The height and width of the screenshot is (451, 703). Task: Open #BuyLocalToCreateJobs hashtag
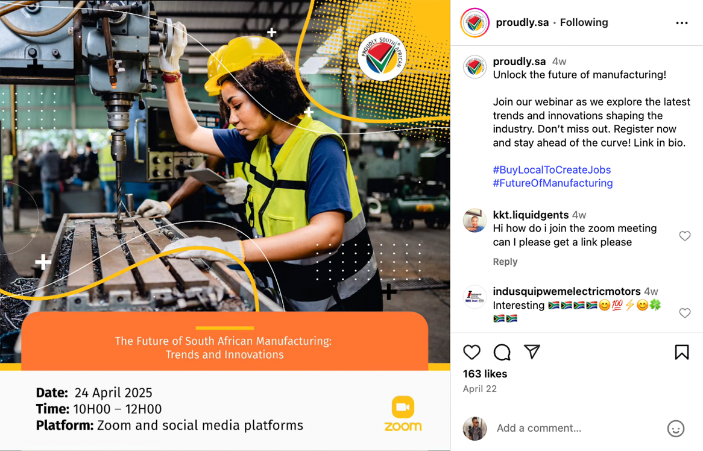(x=552, y=170)
